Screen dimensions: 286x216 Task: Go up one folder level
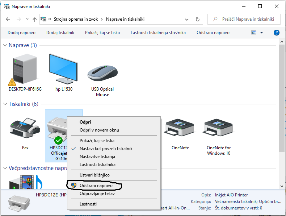[x=35, y=19]
